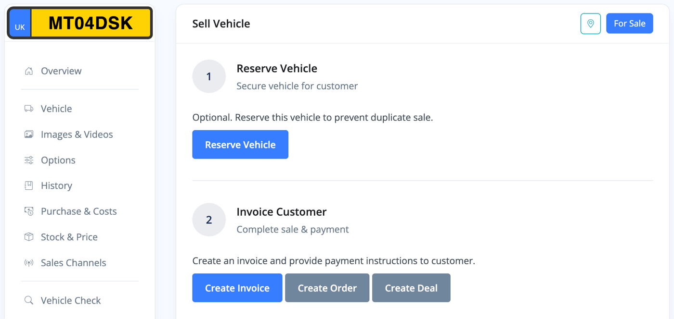
Task: Click the Images & Videos picture icon
Action: pyautogui.click(x=29, y=135)
